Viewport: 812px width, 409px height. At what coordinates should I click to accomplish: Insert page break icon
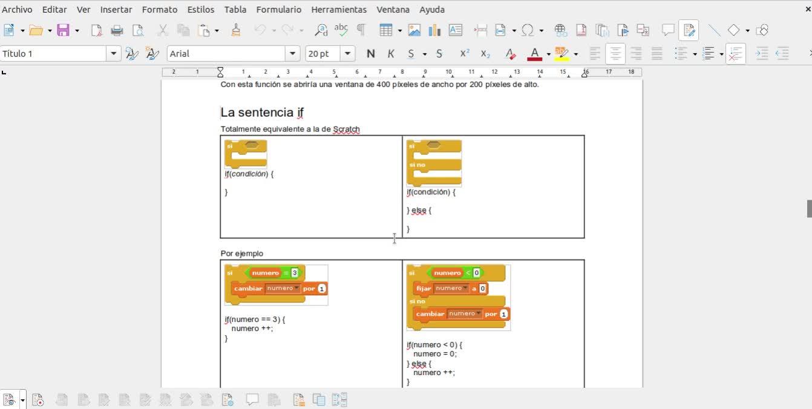[x=481, y=30]
